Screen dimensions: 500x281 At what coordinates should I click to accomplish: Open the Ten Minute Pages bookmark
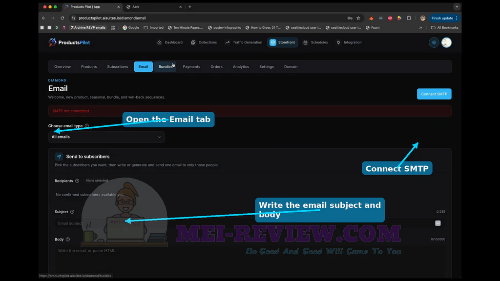(x=185, y=28)
